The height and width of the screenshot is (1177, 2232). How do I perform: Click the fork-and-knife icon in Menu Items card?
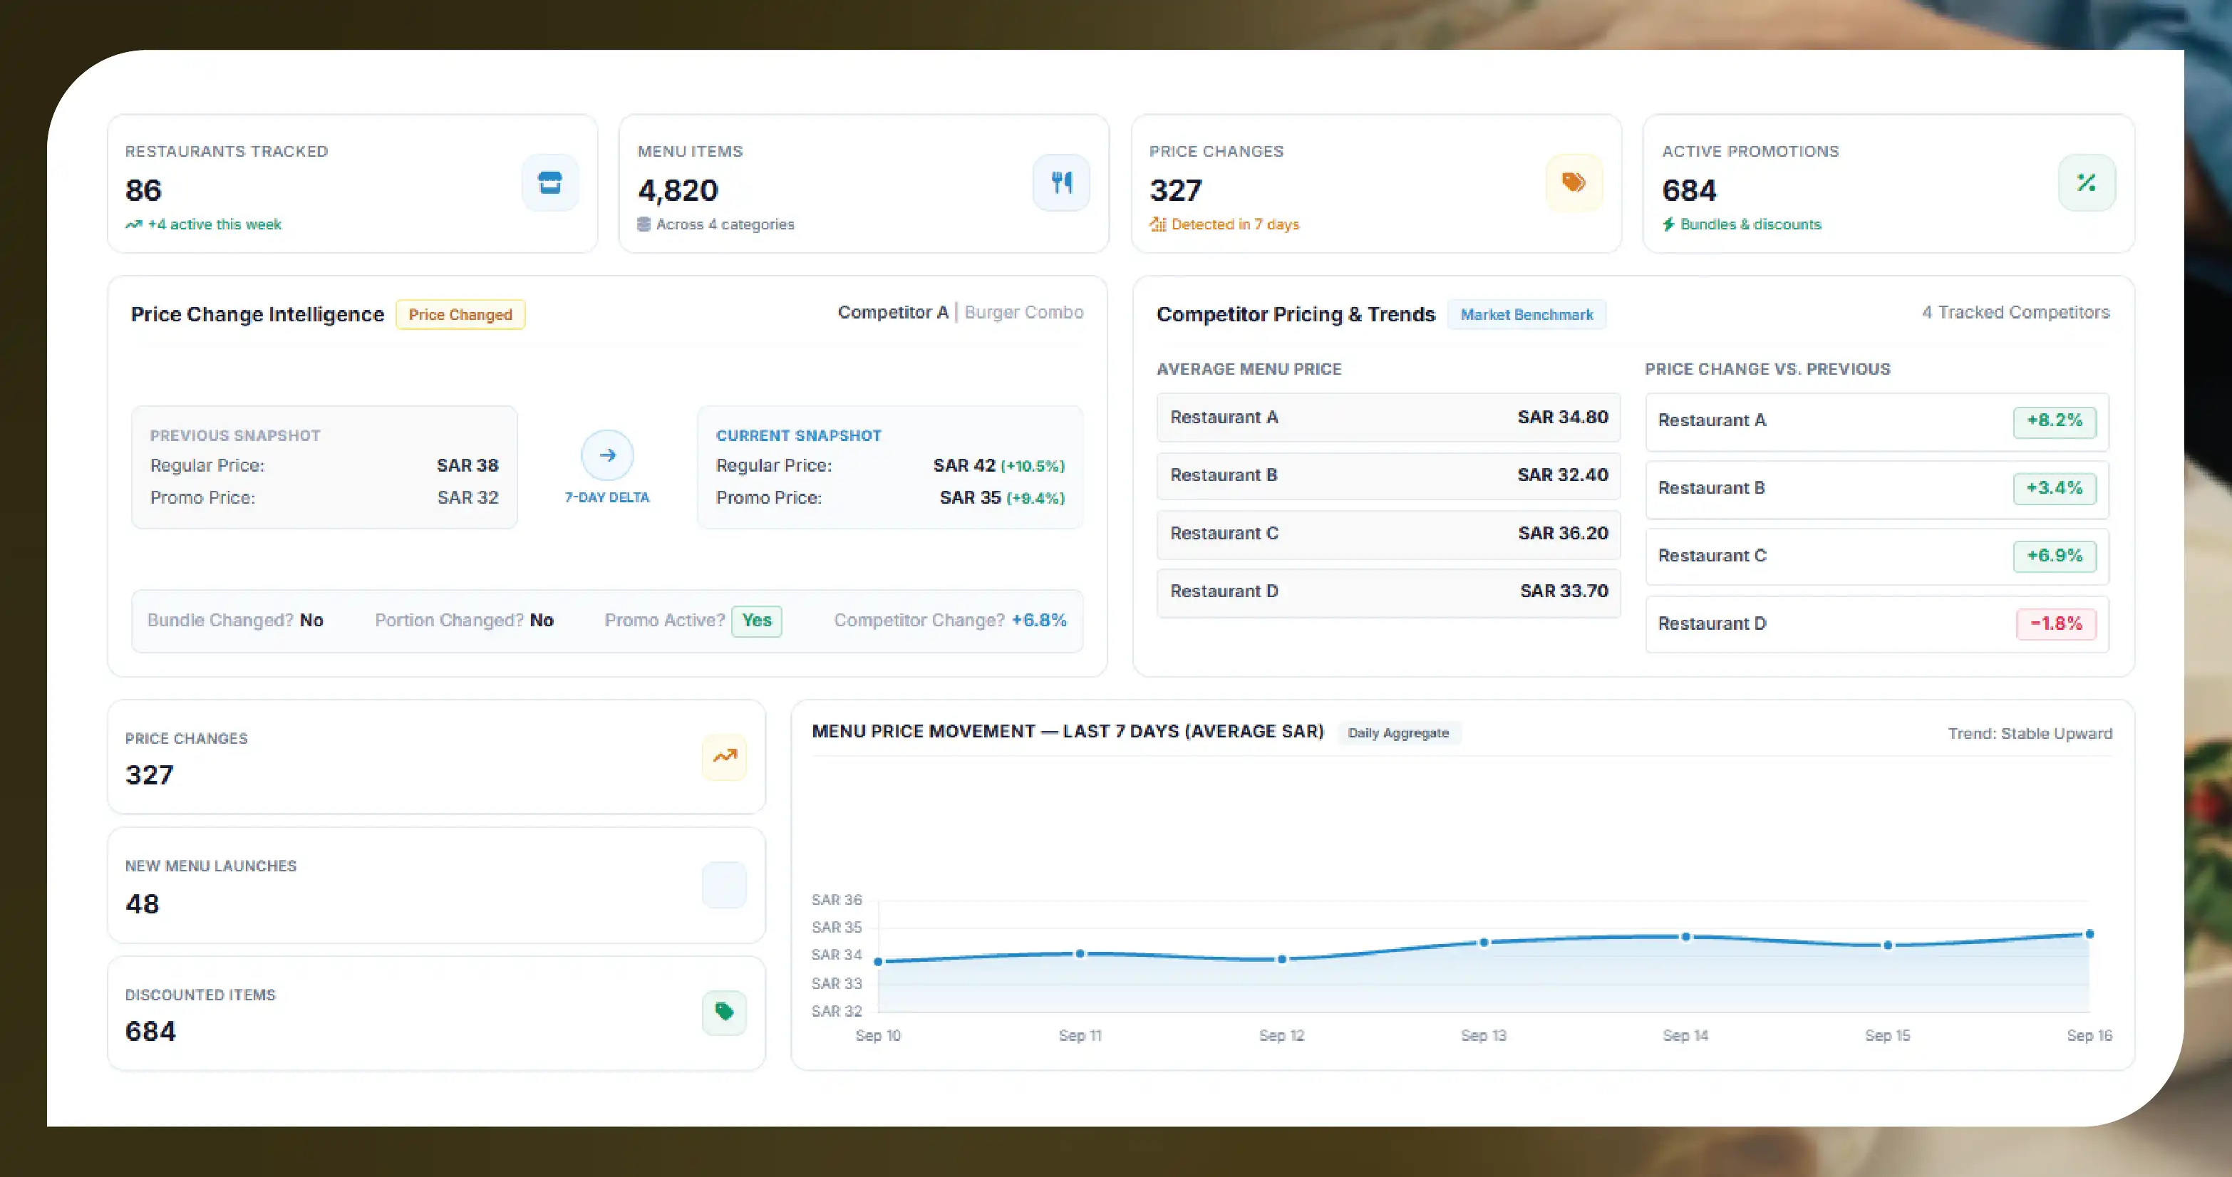[1061, 182]
